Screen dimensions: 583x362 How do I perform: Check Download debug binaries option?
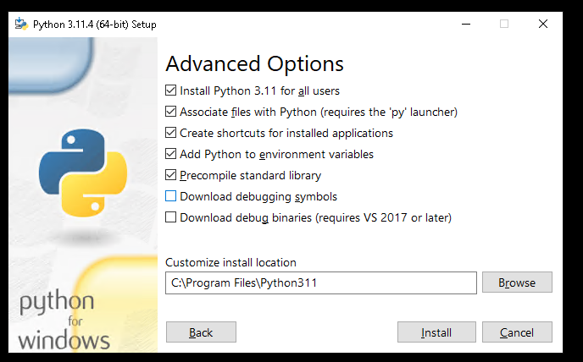[172, 217]
